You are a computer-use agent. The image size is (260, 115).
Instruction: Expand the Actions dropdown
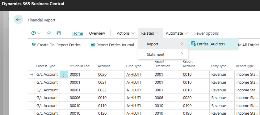point(126,33)
